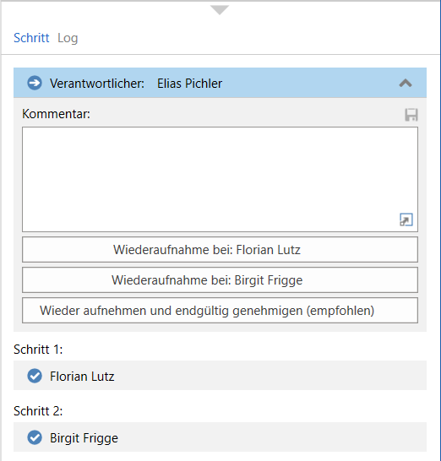Open the Log tab

(68, 38)
